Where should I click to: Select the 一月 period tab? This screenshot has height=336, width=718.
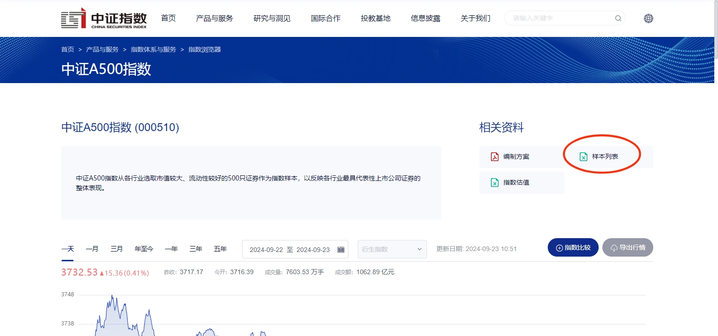click(x=92, y=249)
